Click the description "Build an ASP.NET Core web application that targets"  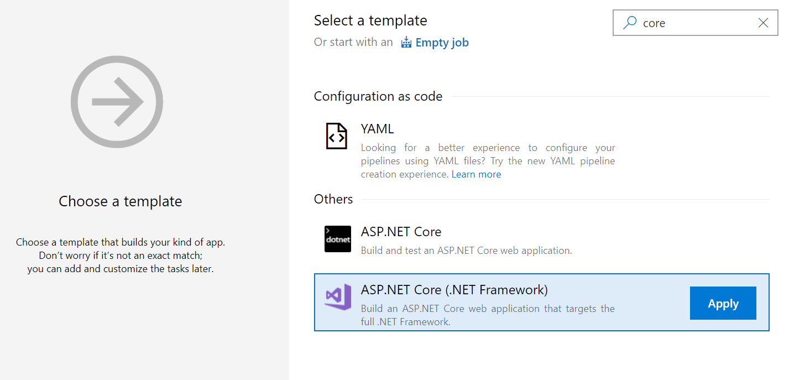click(x=488, y=315)
